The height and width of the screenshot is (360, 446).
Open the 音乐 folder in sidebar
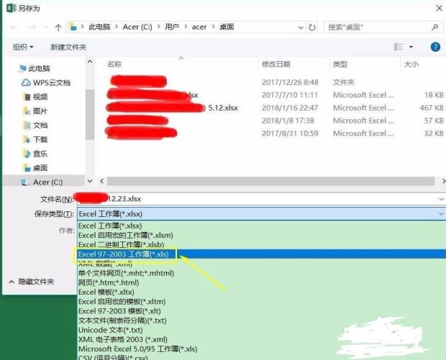tap(35, 154)
